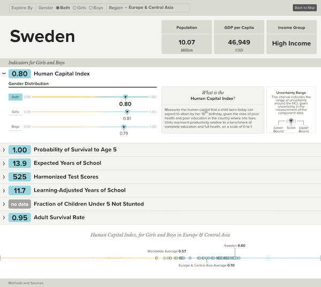
Task: Click Indicators for Girls and Boys heading
Action: pyautogui.click(x=36, y=63)
